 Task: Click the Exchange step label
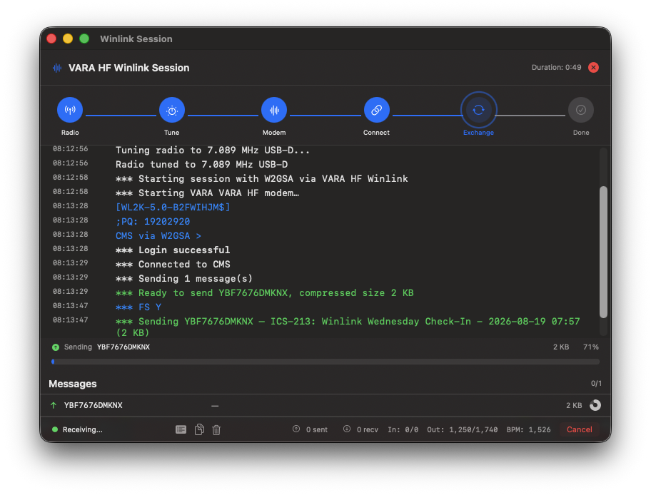coord(479,133)
